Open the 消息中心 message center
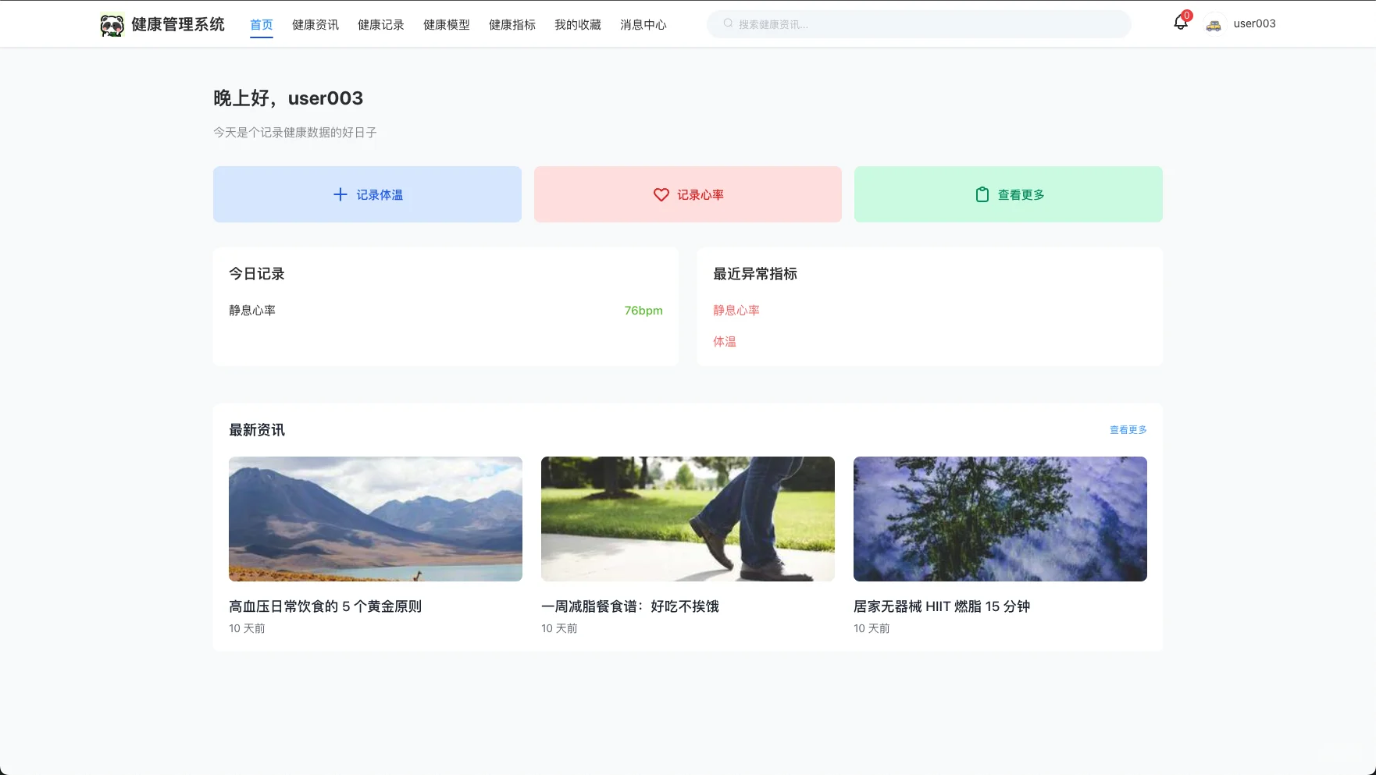This screenshot has width=1376, height=775. point(643,24)
